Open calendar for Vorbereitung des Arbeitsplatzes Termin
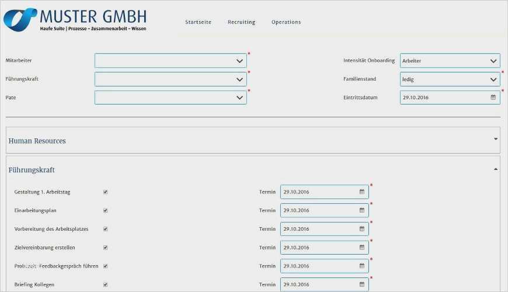The height and width of the screenshot is (292, 508). [x=362, y=229]
